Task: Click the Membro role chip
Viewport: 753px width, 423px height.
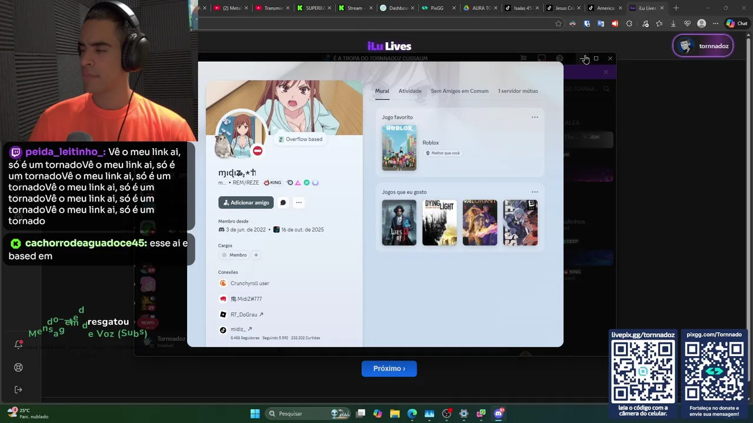Action: (x=234, y=255)
